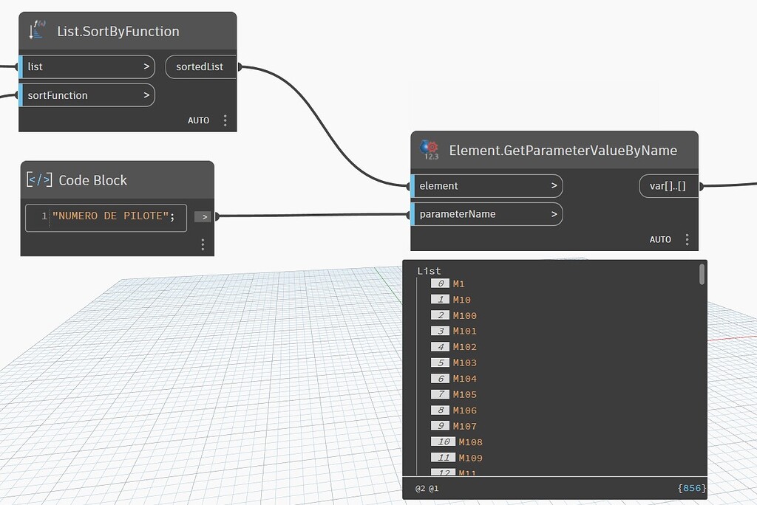Image resolution: width=757 pixels, height=505 pixels.
Task: Expand the element input port arrow
Action: click(553, 185)
